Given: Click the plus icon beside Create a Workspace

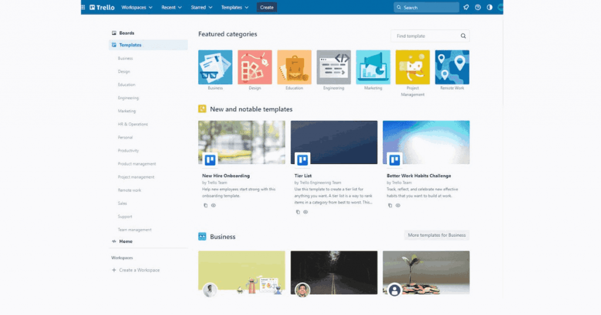Looking at the screenshot, I should tap(114, 270).
